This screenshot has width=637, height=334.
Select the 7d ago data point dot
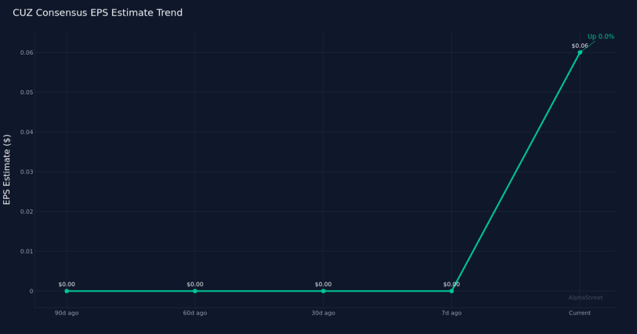pos(452,291)
